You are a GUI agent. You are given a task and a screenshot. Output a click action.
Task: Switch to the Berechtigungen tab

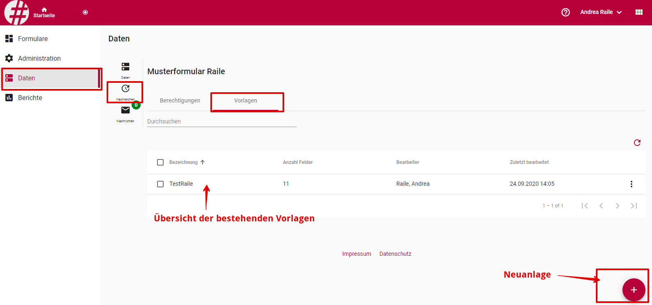[180, 100]
